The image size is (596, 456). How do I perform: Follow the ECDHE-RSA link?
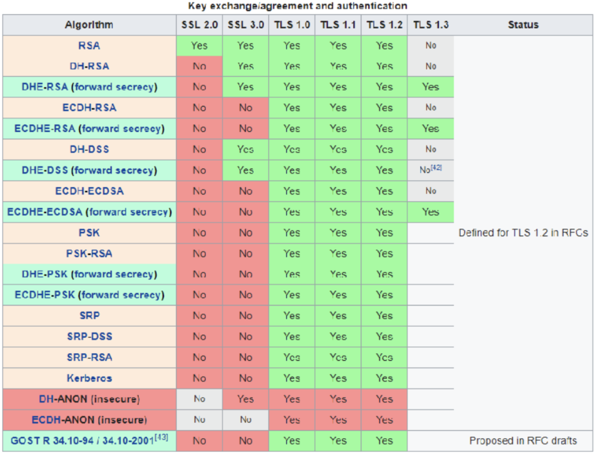pyautogui.click(x=45, y=129)
